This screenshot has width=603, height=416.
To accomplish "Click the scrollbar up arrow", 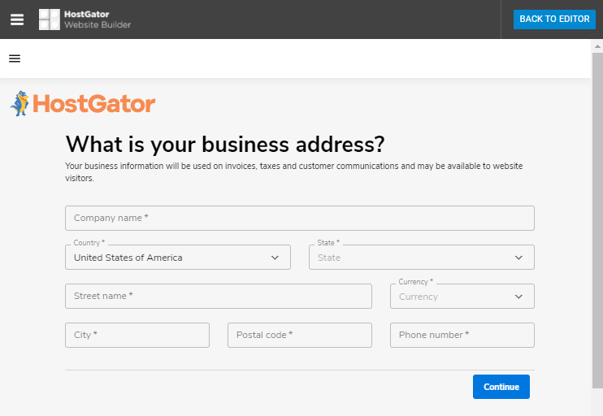I will tap(597, 46).
